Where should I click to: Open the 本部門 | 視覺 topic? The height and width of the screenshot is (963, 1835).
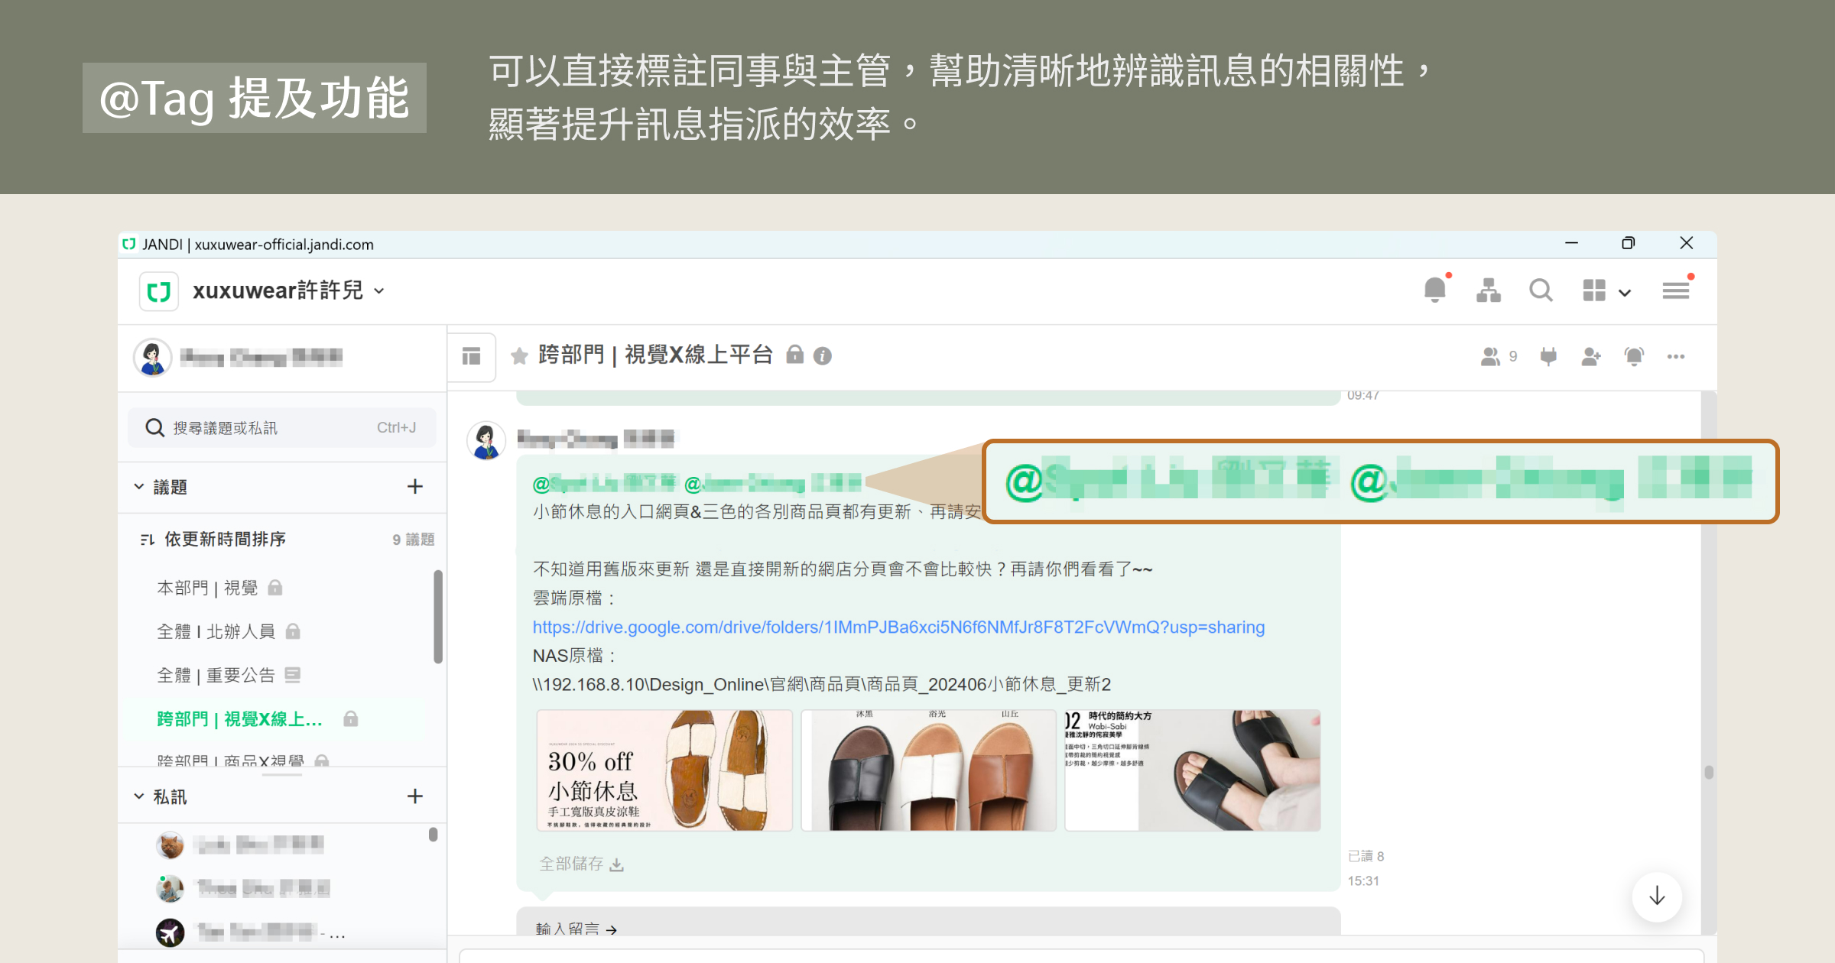click(207, 588)
